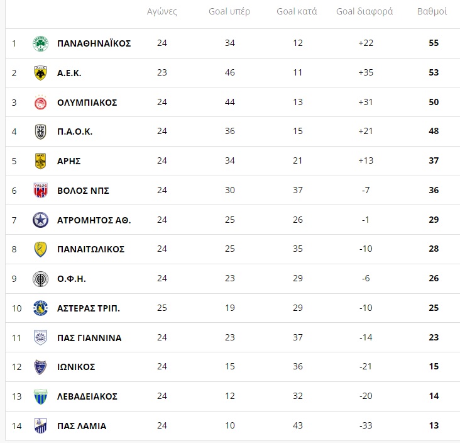Click the ΠΑΣ ΛΑΜΙΑ striped crest
Image resolution: width=460 pixels, height=443 pixels.
click(40, 425)
